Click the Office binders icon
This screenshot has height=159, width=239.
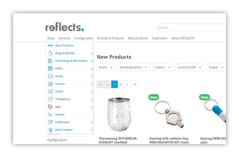tap(50, 68)
